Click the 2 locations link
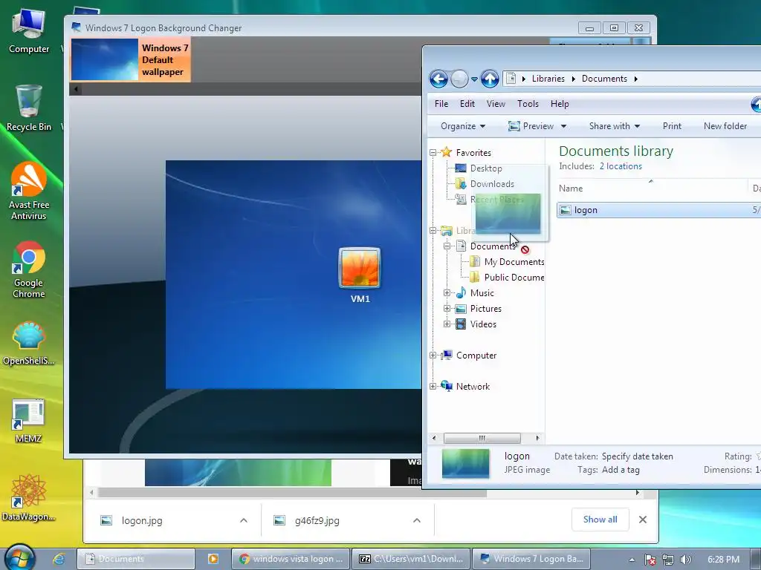The image size is (761, 570). pos(621,166)
